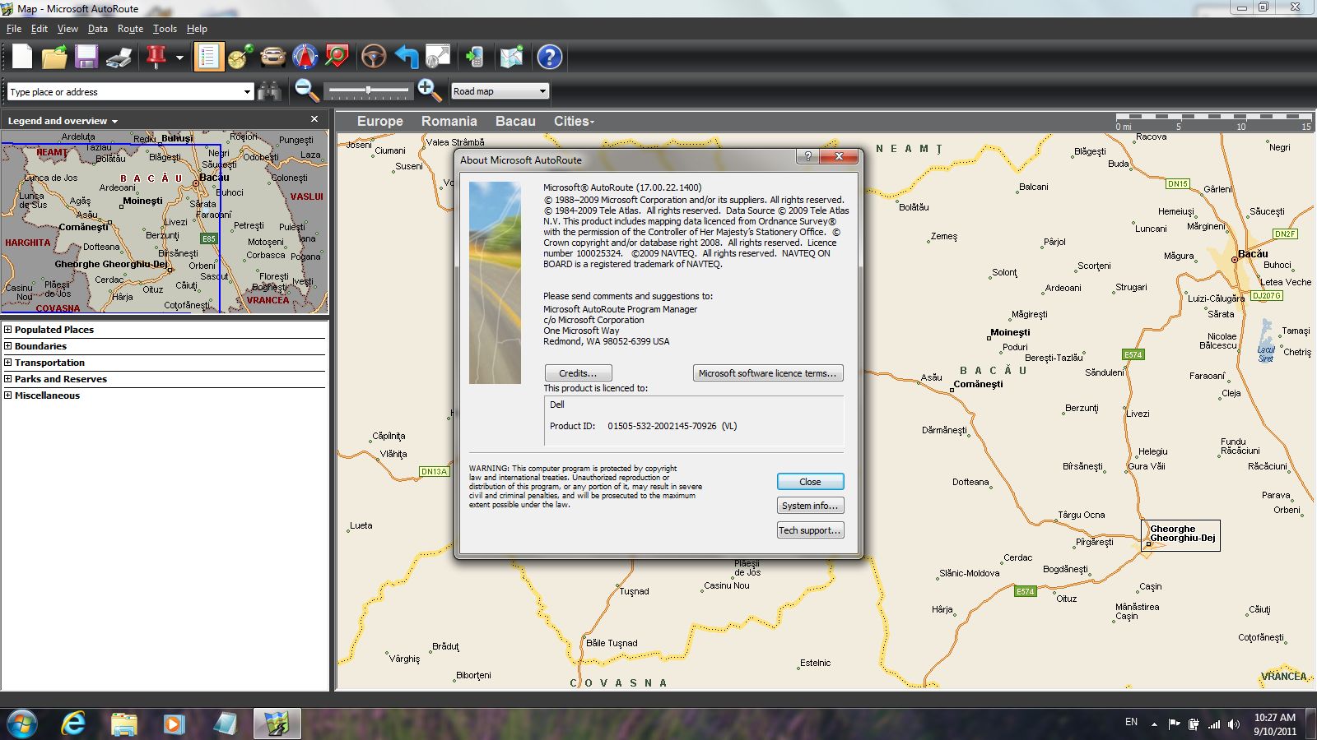Click the Europe breadcrumb link
The height and width of the screenshot is (740, 1317).
[x=379, y=121]
